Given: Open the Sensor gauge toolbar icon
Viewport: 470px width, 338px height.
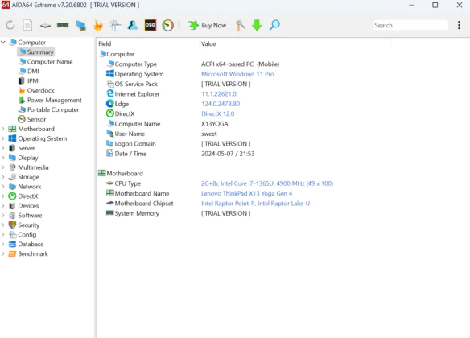Looking at the screenshot, I should 168,25.
